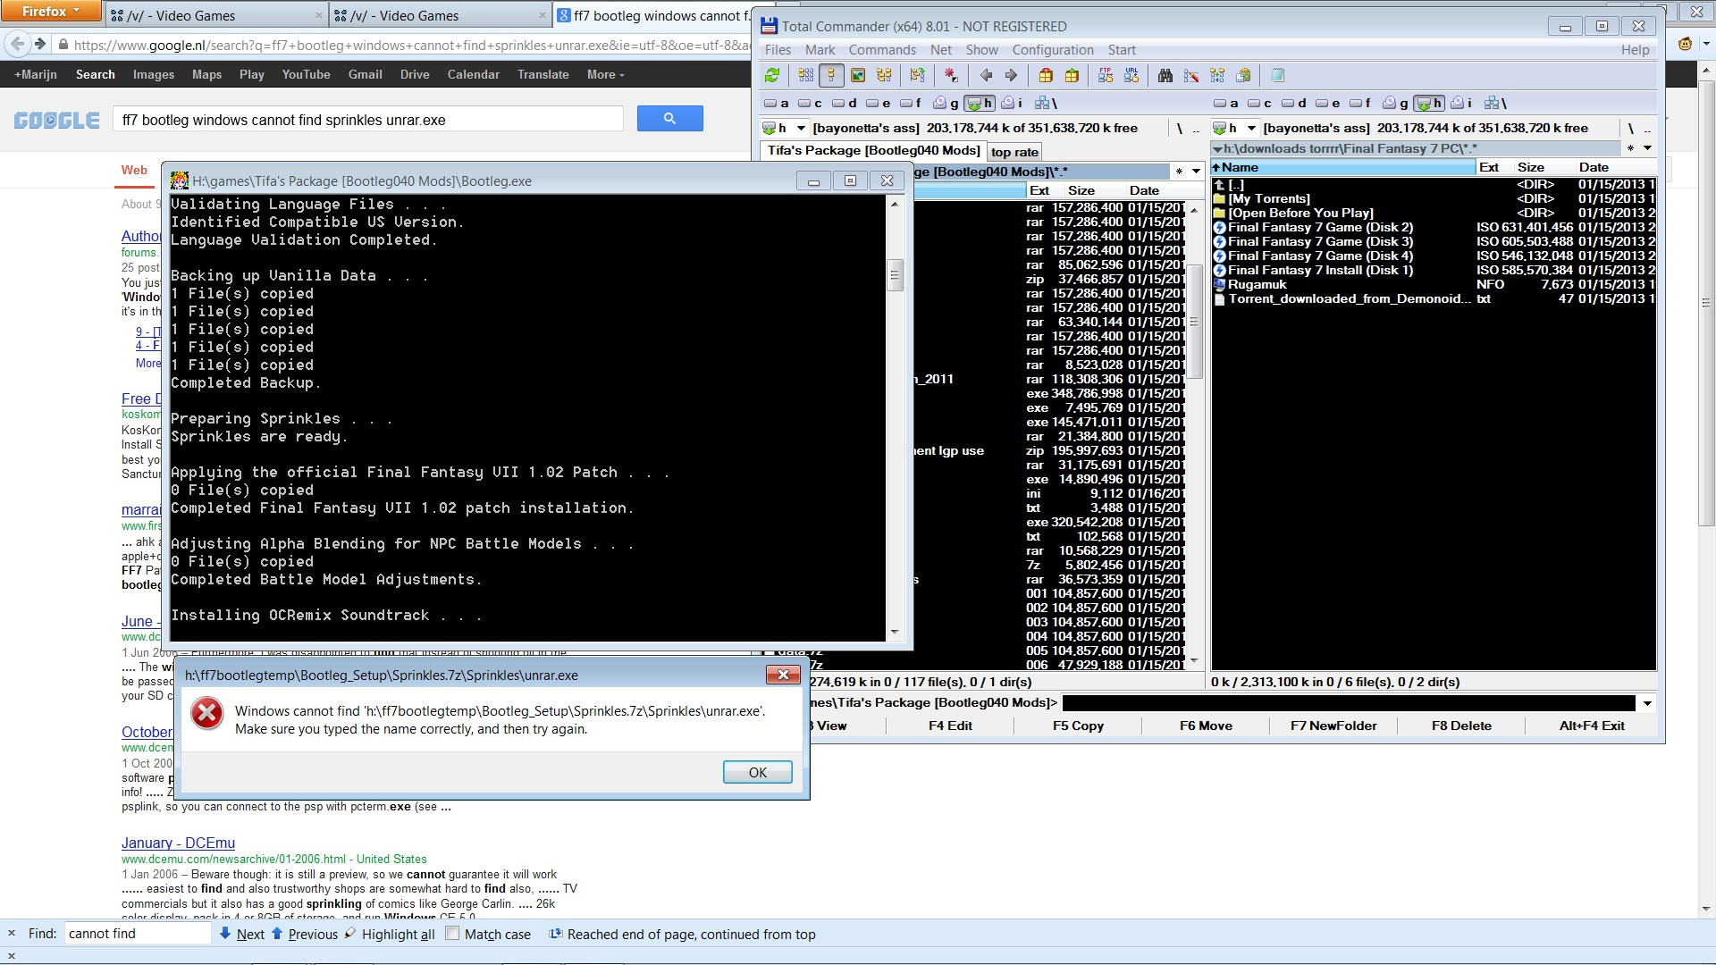The width and height of the screenshot is (1716, 965).
Task: Open right panel favorites asterisk button
Action: [x=1630, y=148]
